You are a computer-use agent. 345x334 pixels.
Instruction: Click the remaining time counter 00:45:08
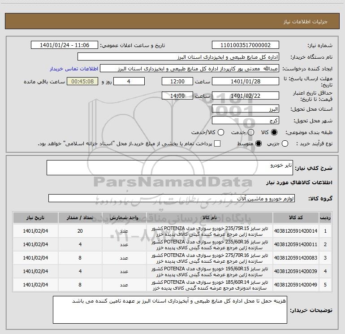pyautogui.click(x=82, y=81)
